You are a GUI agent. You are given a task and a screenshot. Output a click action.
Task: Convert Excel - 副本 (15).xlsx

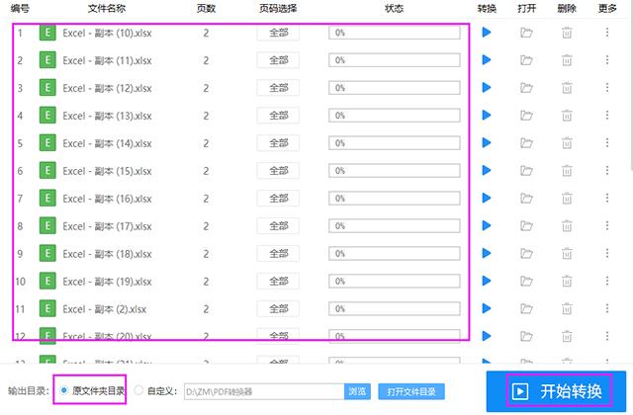[x=486, y=171]
